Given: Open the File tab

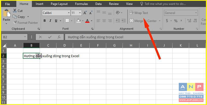Looking at the screenshot, I should 8,4.
